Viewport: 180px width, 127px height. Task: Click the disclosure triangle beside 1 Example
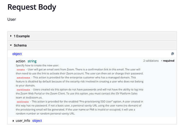(x=11, y=36)
